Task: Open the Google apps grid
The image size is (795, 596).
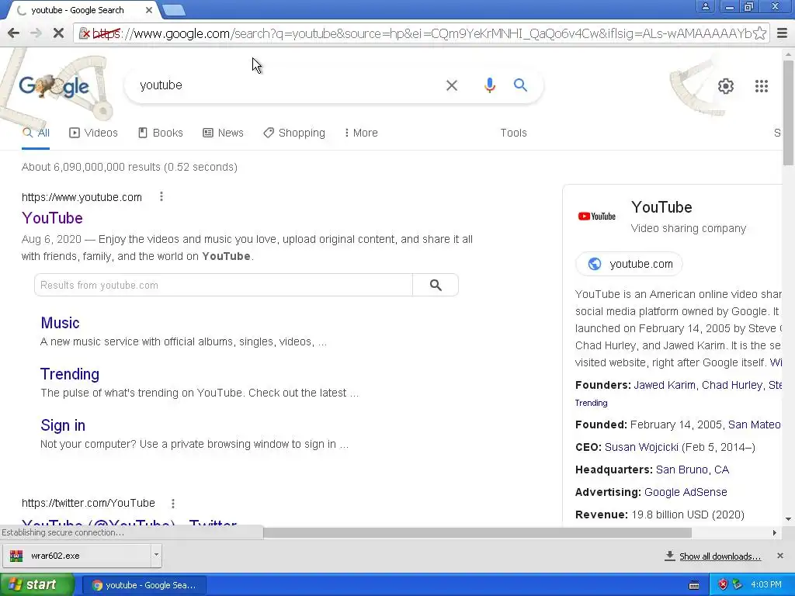Action: pos(761,86)
